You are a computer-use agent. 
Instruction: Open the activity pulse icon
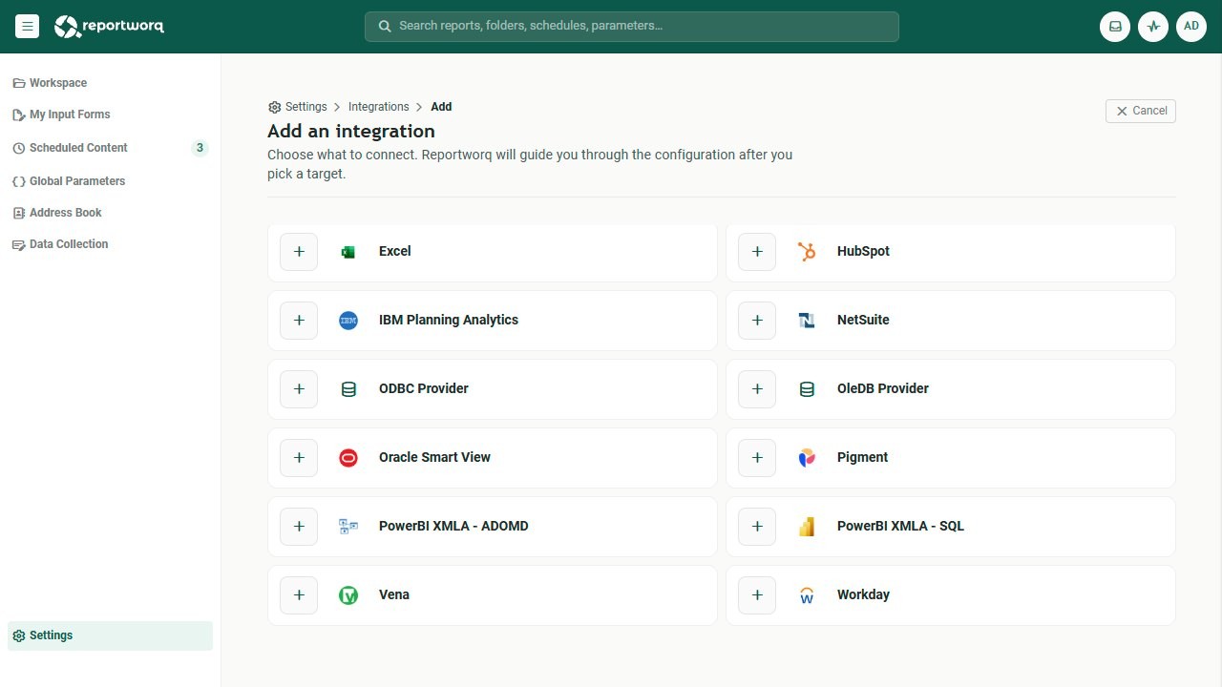pyautogui.click(x=1153, y=27)
